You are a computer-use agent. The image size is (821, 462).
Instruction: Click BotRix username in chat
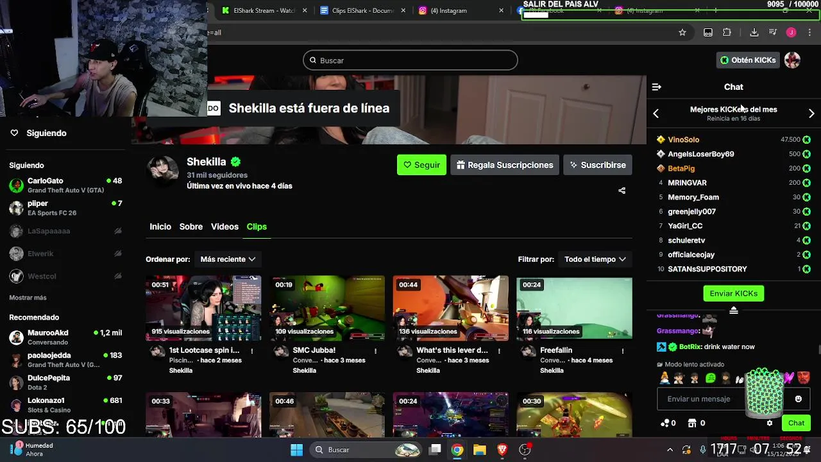point(690,347)
